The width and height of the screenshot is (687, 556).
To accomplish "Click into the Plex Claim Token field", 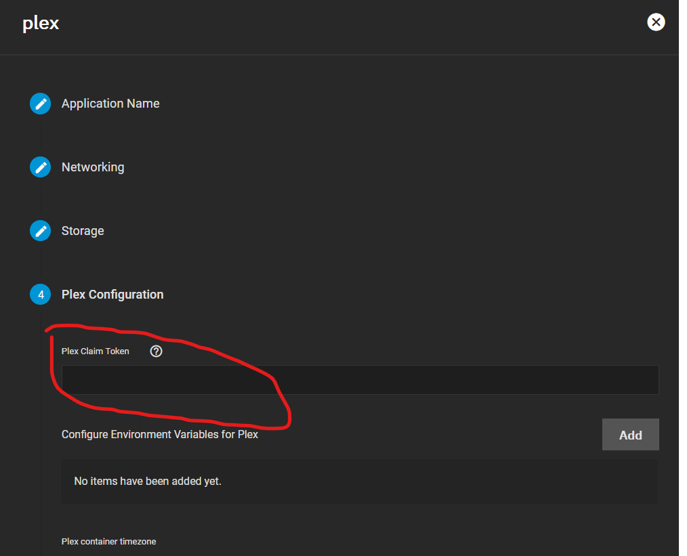I will (x=360, y=379).
